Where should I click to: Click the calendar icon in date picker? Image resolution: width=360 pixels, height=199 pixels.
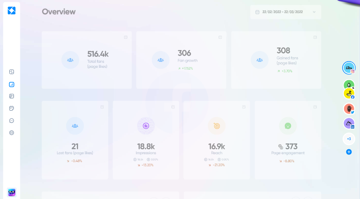[x=257, y=12]
